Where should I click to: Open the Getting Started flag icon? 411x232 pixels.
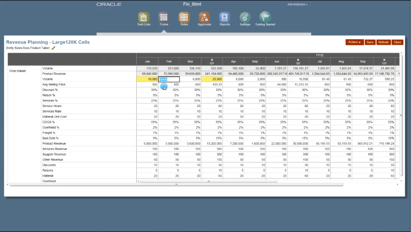click(x=265, y=17)
